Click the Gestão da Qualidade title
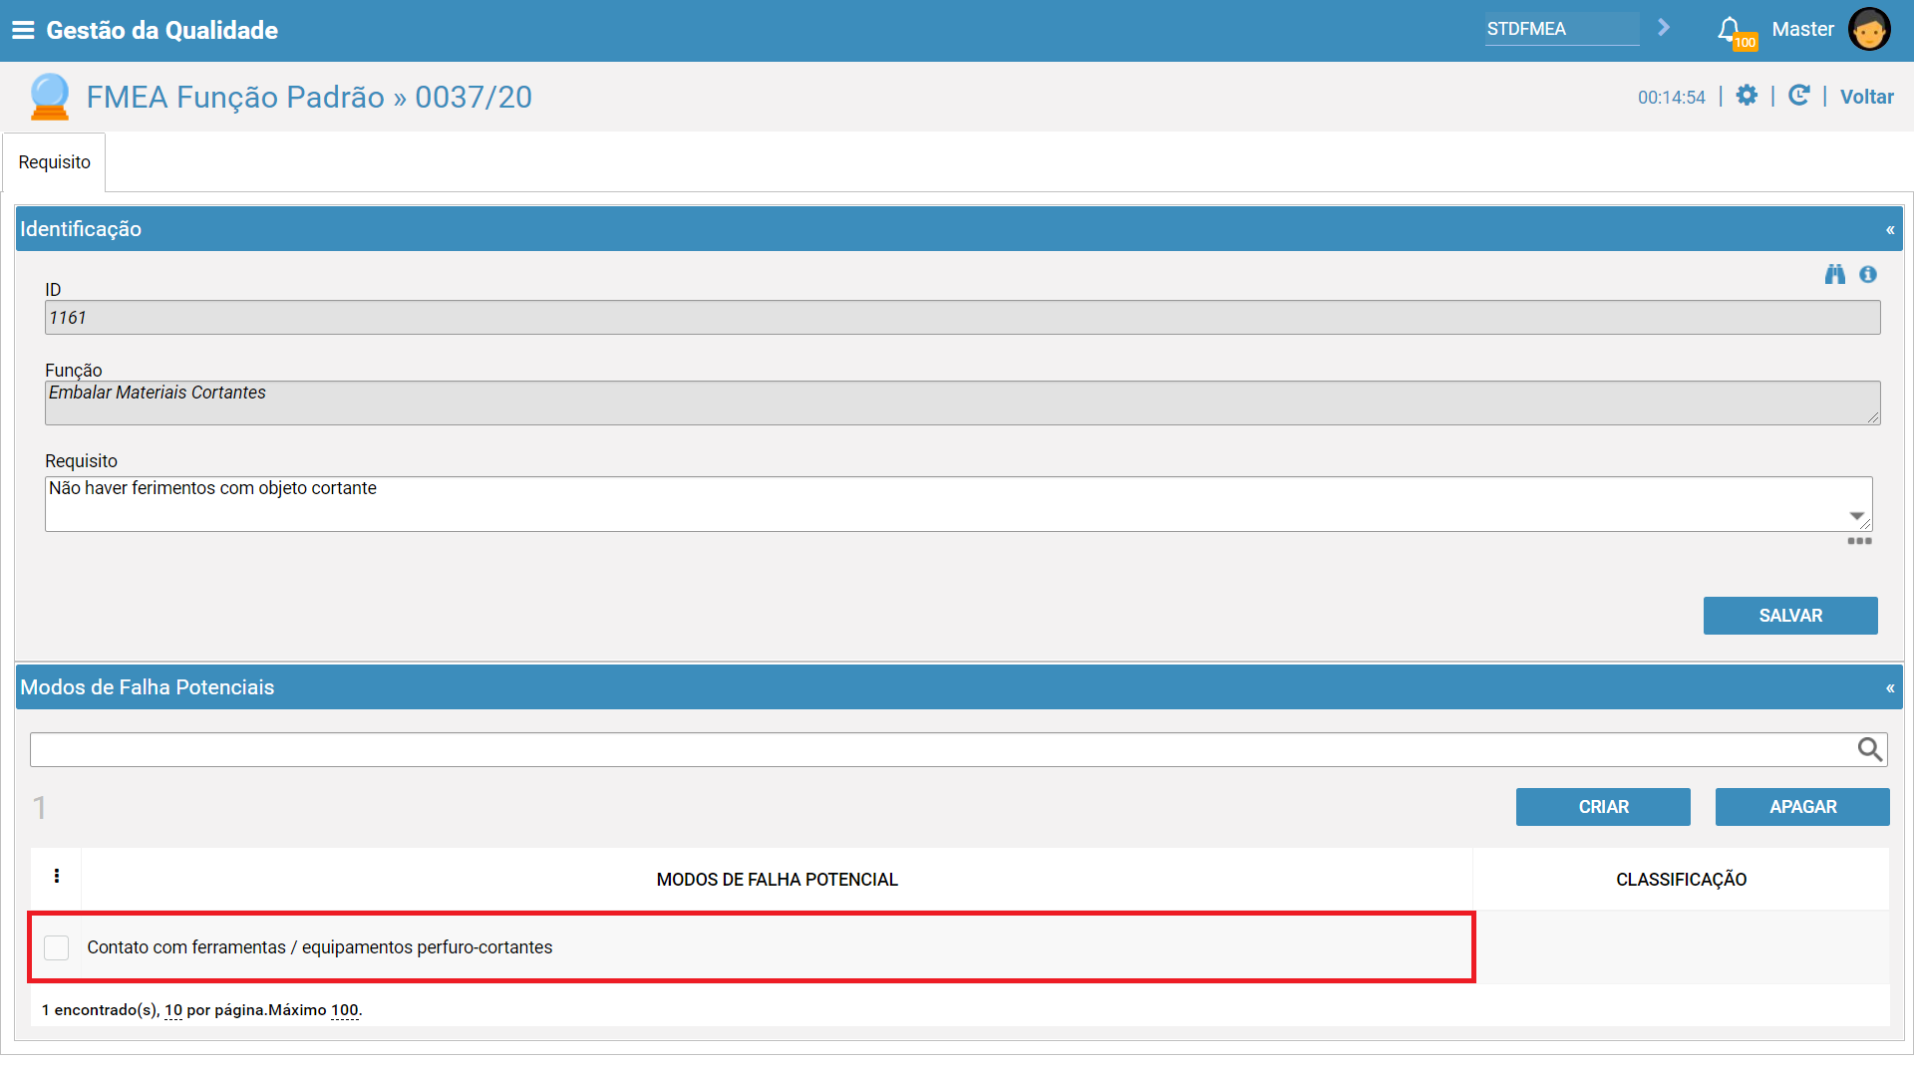The image size is (1914, 1066). click(162, 30)
